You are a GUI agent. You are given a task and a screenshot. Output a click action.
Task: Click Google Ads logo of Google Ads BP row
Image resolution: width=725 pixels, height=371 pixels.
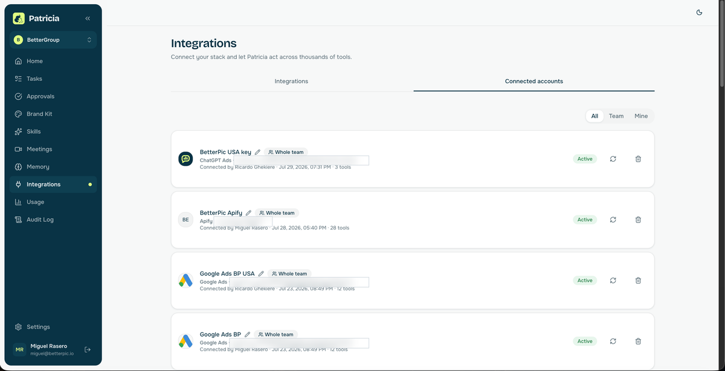click(185, 341)
